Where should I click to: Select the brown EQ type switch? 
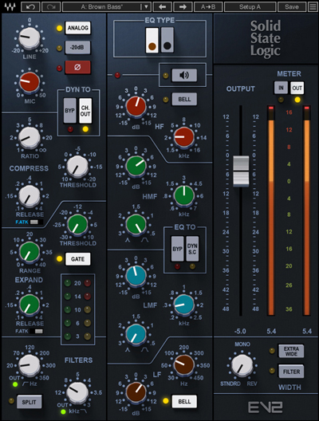tap(152, 40)
